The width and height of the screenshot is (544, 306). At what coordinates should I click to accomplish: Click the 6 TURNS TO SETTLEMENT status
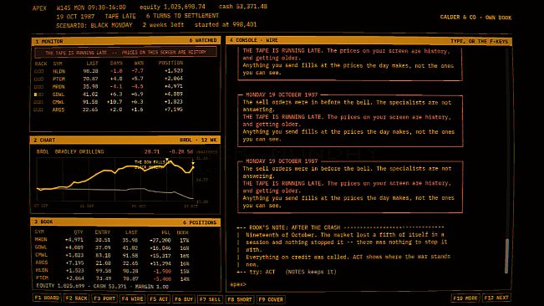[x=182, y=16]
